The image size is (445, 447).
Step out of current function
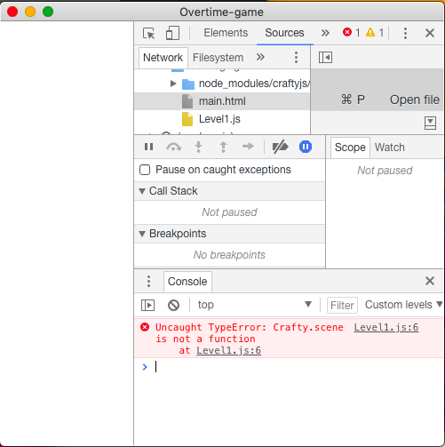tap(223, 147)
